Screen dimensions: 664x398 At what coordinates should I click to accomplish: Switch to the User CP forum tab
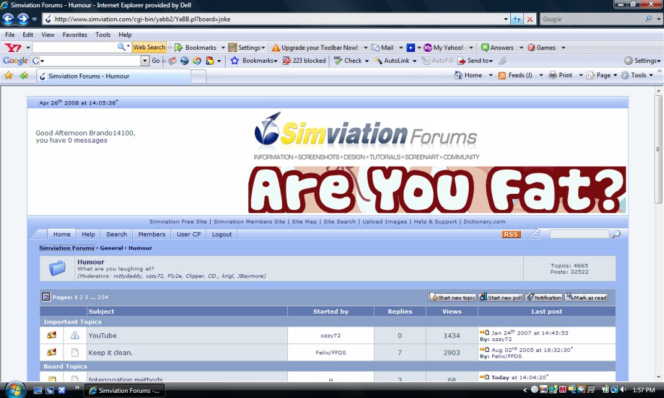tap(189, 234)
